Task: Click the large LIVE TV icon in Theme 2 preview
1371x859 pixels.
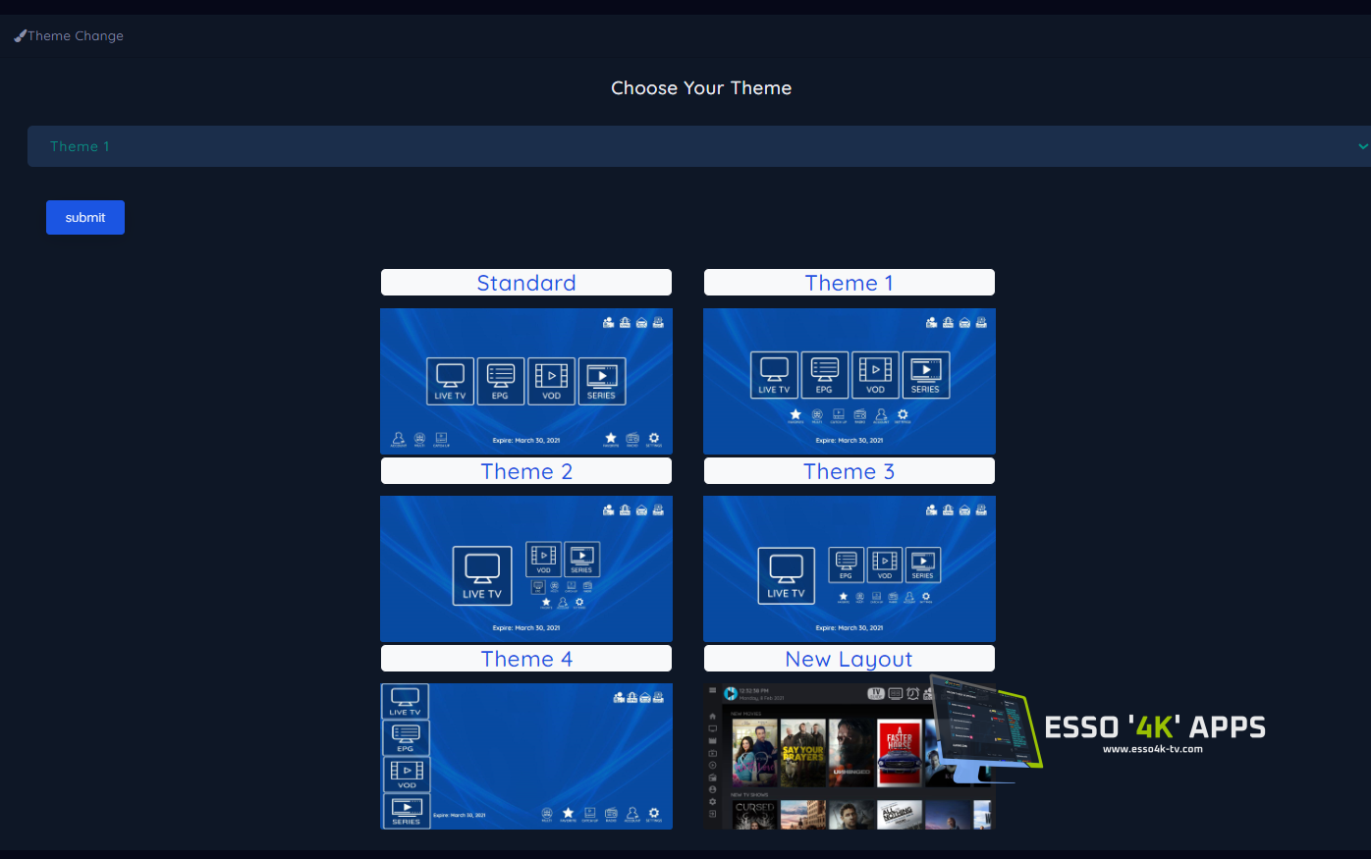Action: (482, 575)
